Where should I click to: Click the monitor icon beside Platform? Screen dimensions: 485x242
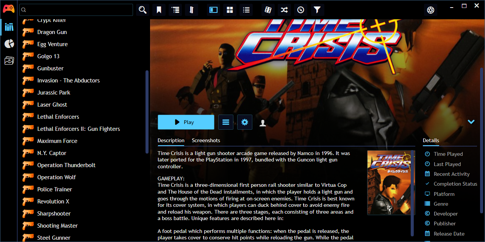[x=427, y=194]
